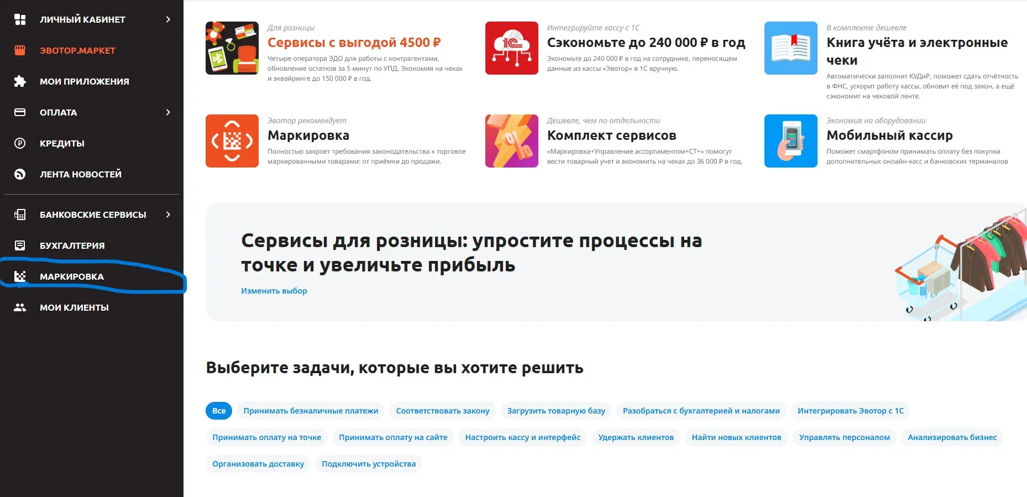Open the Мобильный кассир phone icon
1027x497 pixels.
tap(791, 141)
